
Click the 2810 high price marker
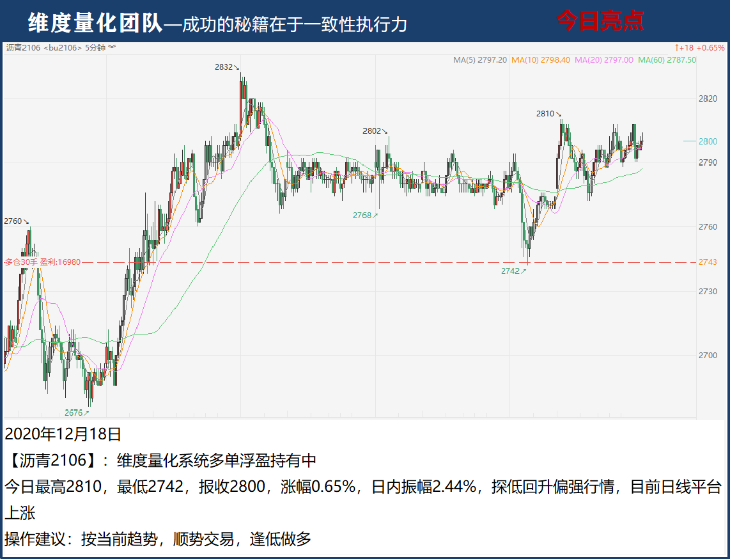click(x=548, y=114)
